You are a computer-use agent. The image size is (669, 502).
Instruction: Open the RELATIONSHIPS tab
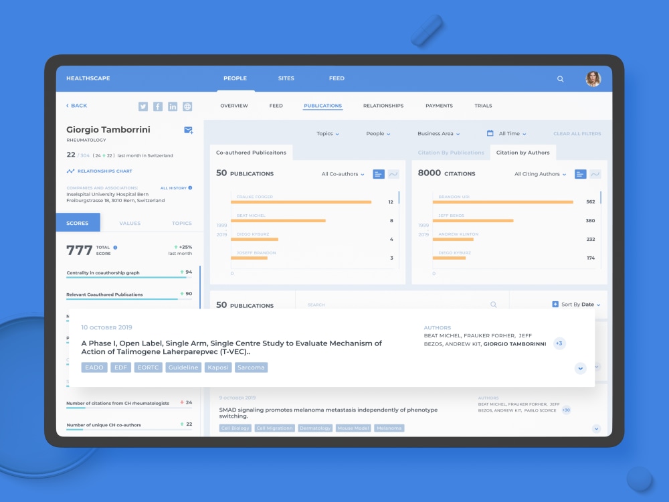383,106
